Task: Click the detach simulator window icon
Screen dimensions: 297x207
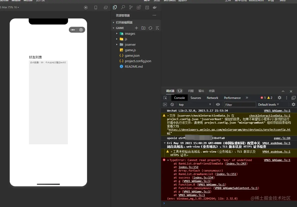Action: click(106, 7)
